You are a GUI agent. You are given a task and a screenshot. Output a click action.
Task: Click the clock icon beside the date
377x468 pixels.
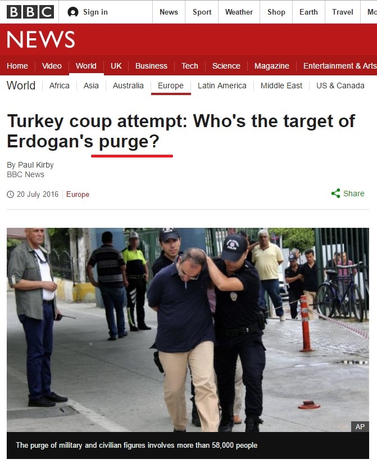pos(11,194)
